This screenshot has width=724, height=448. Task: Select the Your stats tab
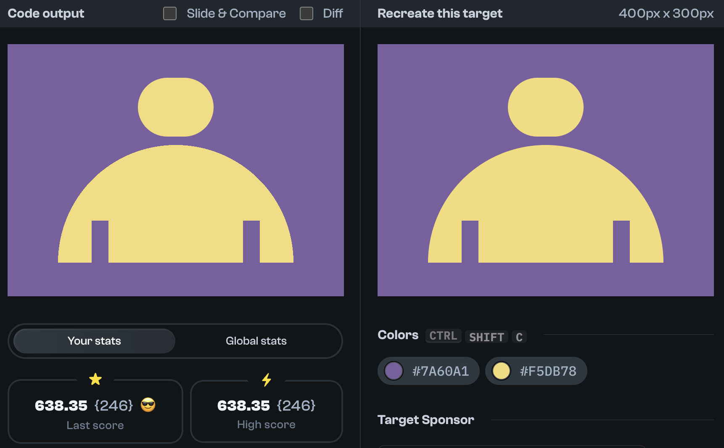pos(94,341)
